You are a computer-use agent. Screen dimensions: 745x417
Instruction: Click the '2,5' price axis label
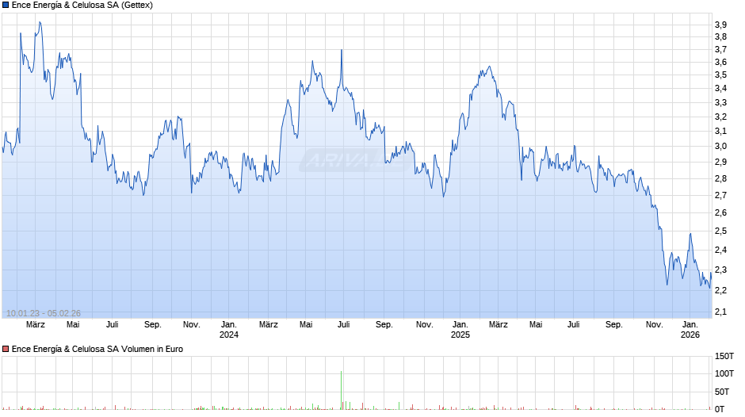tap(720, 231)
